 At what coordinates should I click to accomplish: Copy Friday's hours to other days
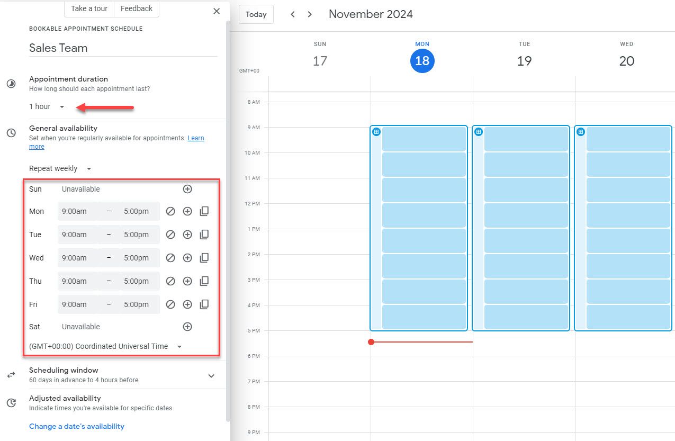point(204,304)
